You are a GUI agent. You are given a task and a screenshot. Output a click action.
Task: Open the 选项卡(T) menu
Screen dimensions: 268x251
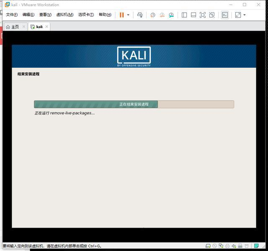pyautogui.click(x=86, y=15)
